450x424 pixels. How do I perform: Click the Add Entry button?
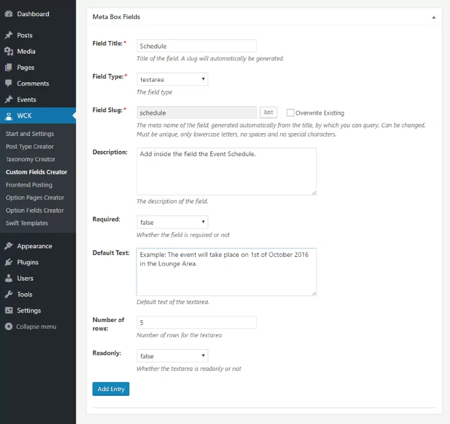pyautogui.click(x=111, y=389)
